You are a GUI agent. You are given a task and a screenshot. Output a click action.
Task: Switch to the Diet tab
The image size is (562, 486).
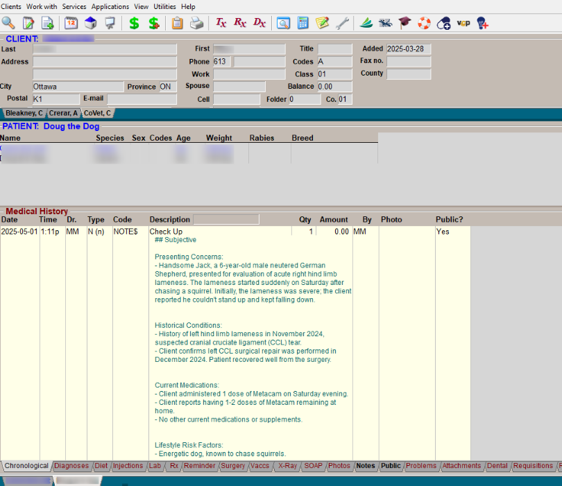click(101, 466)
